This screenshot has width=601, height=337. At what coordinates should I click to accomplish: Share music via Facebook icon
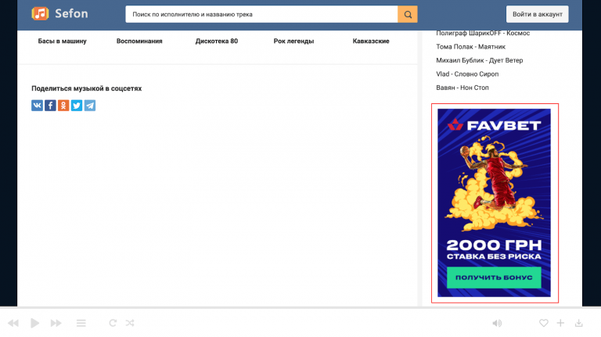click(50, 106)
